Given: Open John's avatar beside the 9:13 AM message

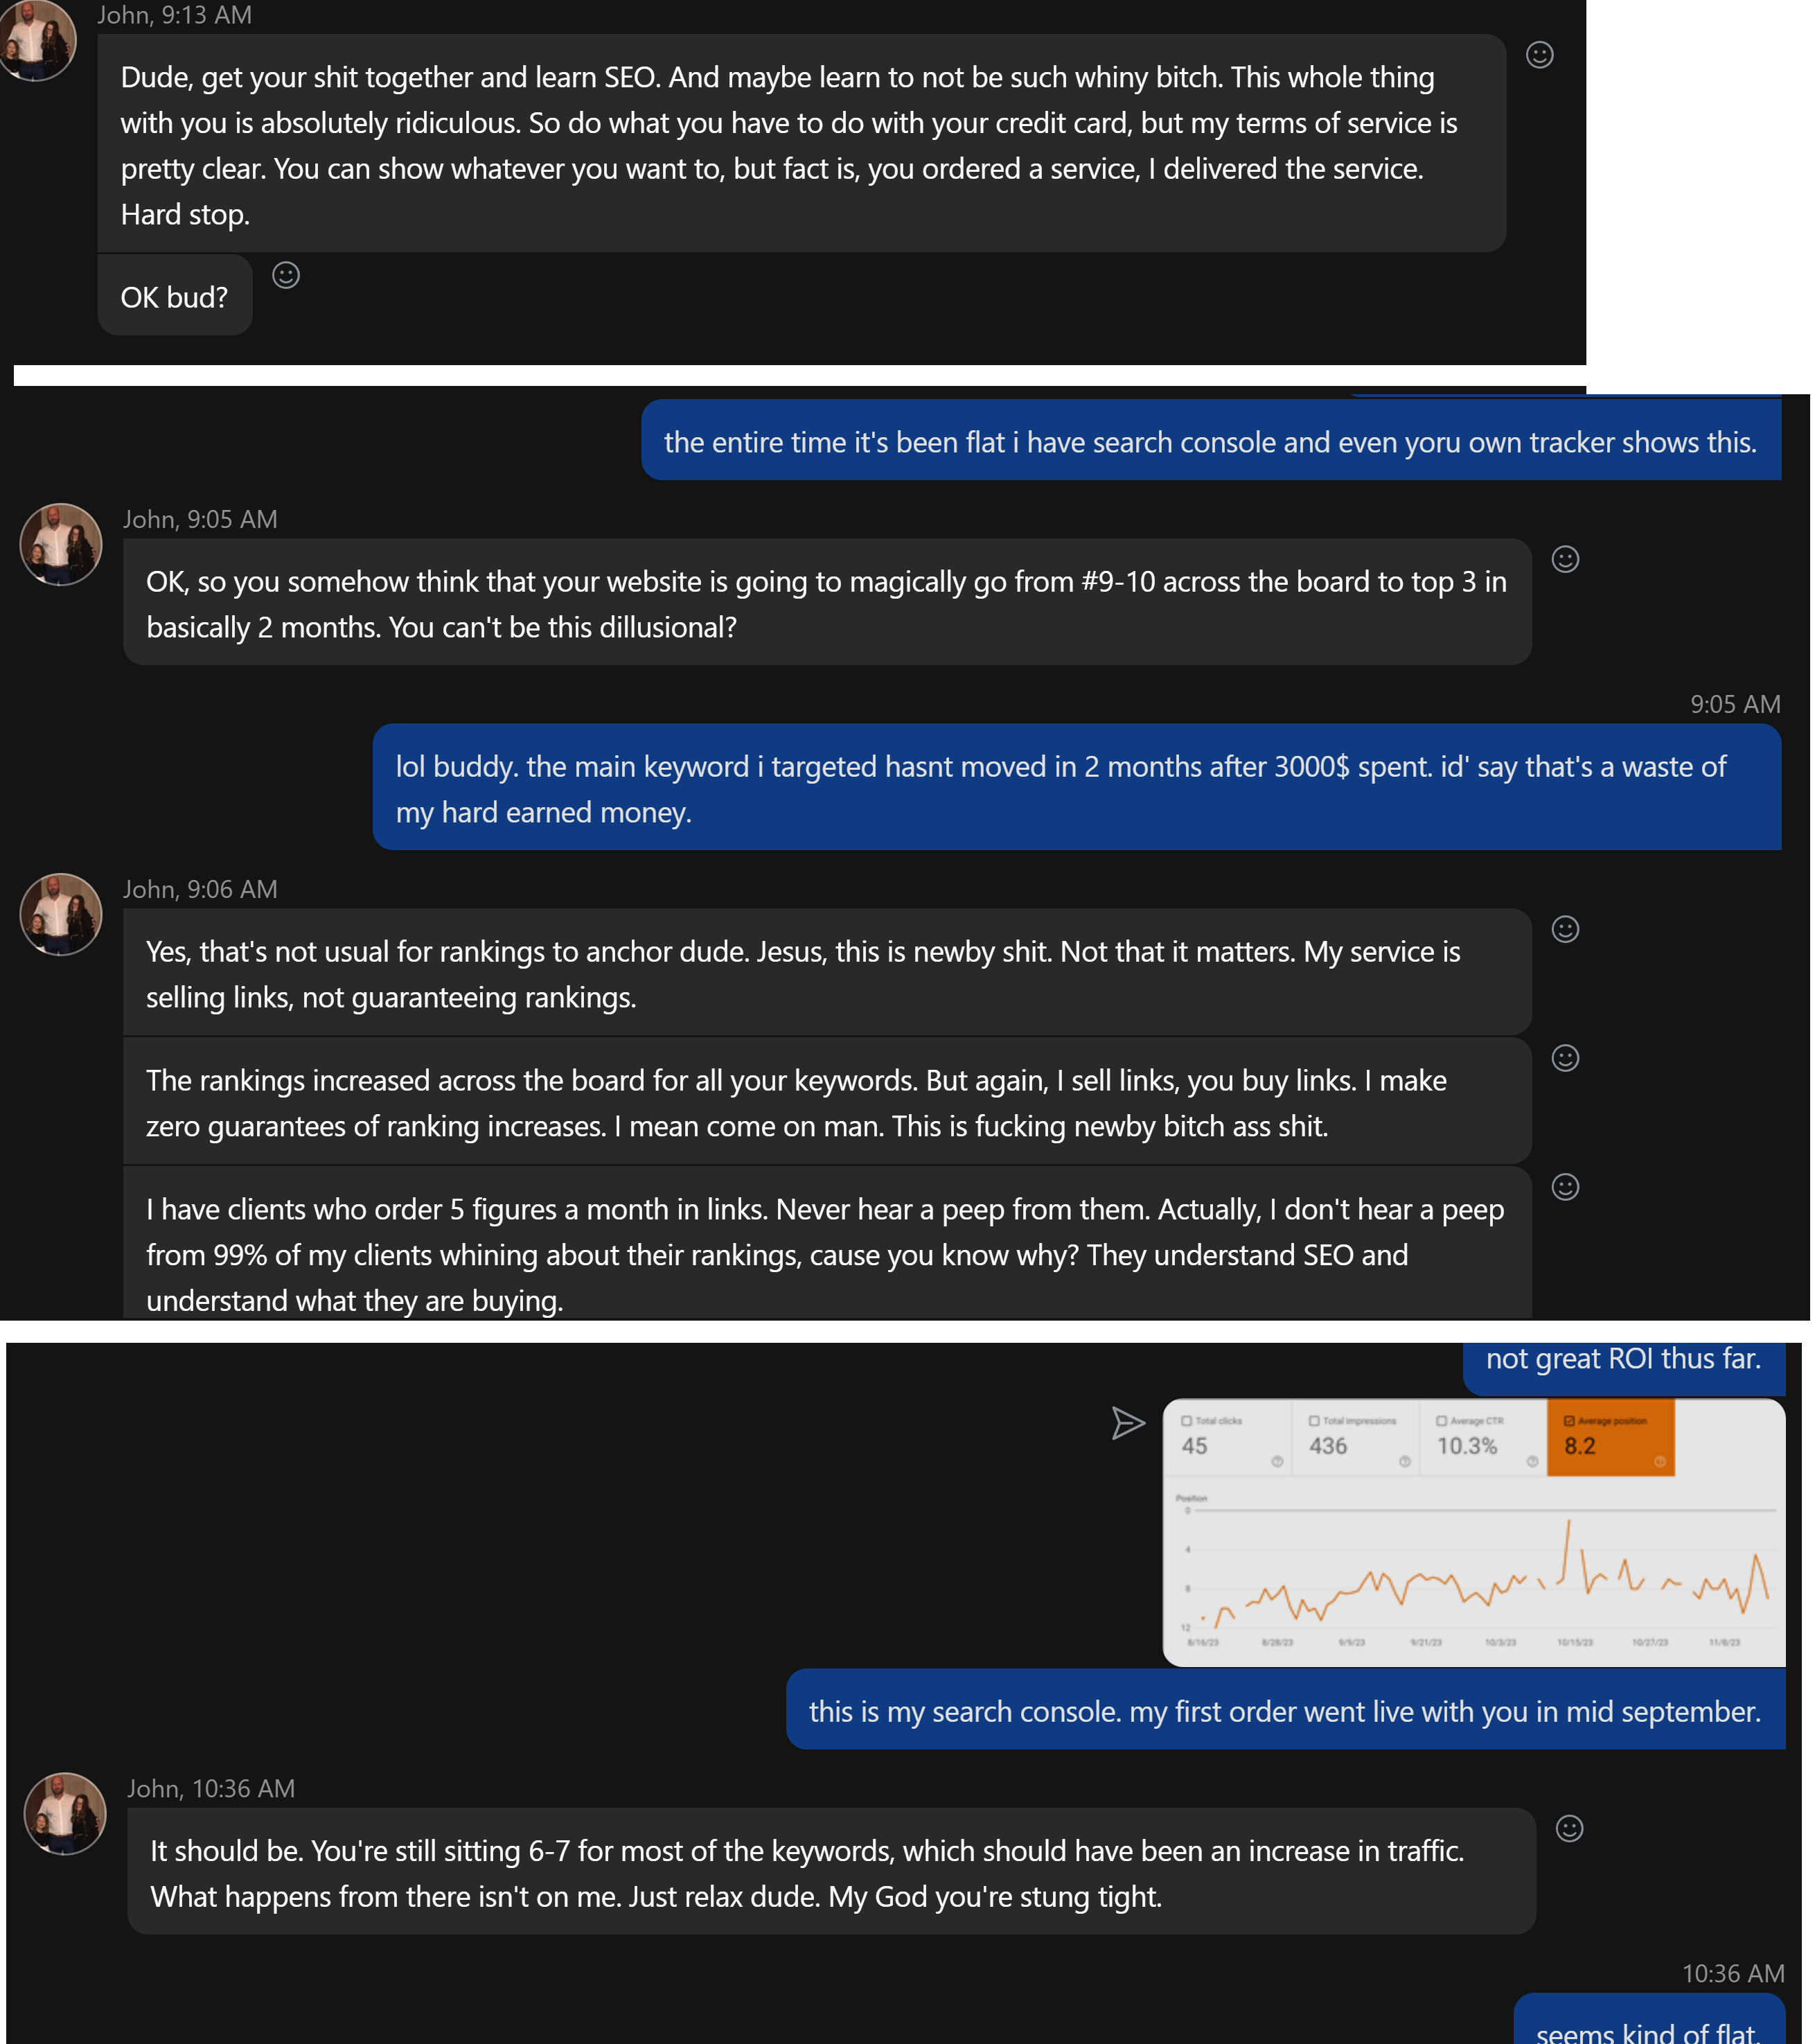Looking at the screenshot, I should click(x=37, y=40).
